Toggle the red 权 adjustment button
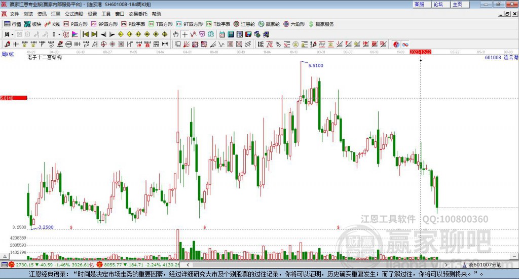Image resolution: width=519 pixels, height=279 pixels. click(66, 34)
